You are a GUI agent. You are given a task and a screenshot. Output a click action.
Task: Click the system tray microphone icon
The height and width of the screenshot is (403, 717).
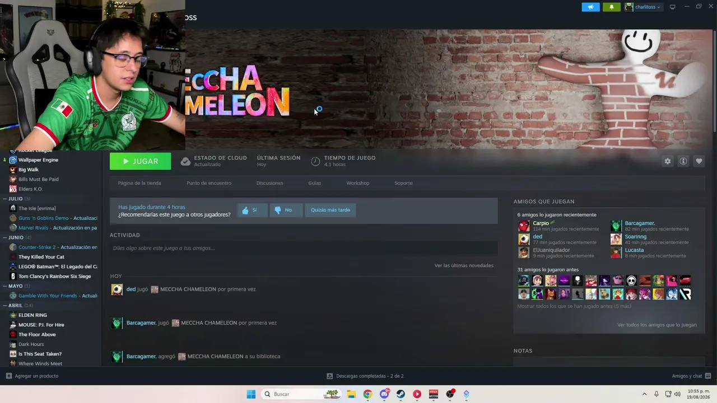coord(657,394)
